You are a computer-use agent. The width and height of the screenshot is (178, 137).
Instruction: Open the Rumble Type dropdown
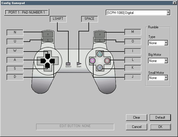click(158, 43)
